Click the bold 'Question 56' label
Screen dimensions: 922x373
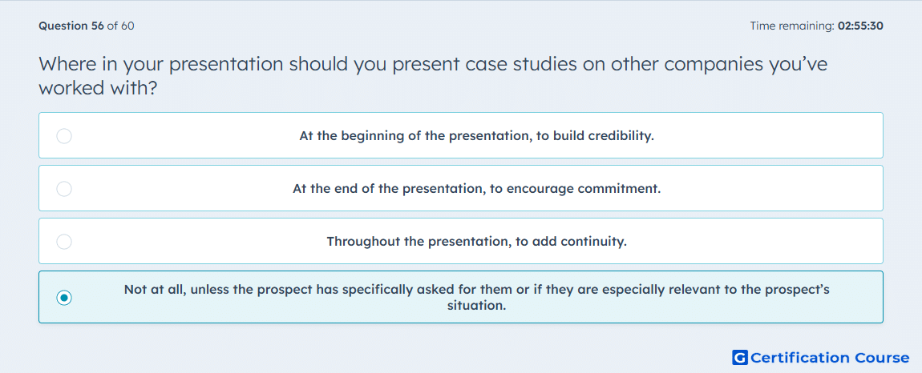[71, 26]
